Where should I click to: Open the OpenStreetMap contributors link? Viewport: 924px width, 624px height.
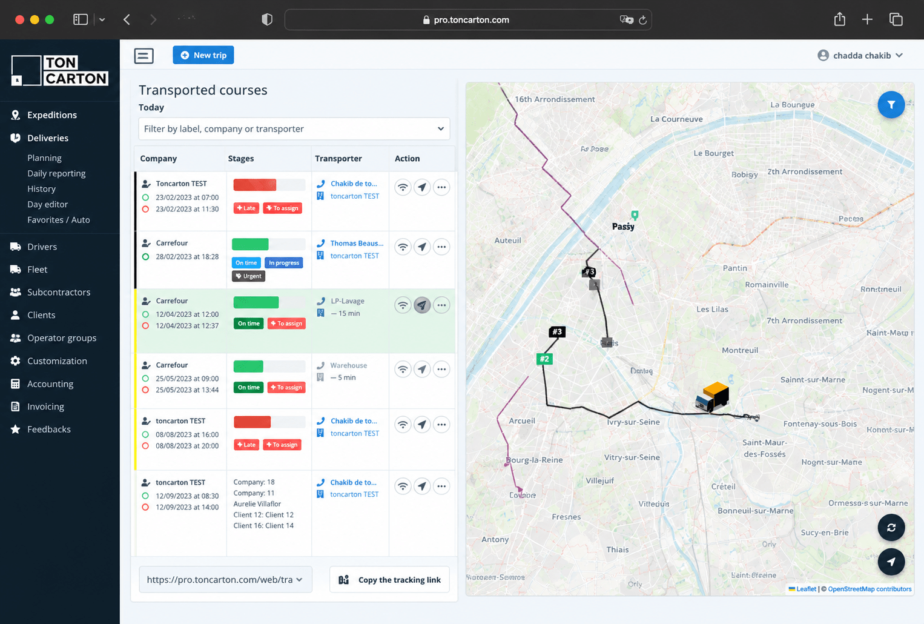tap(870, 589)
